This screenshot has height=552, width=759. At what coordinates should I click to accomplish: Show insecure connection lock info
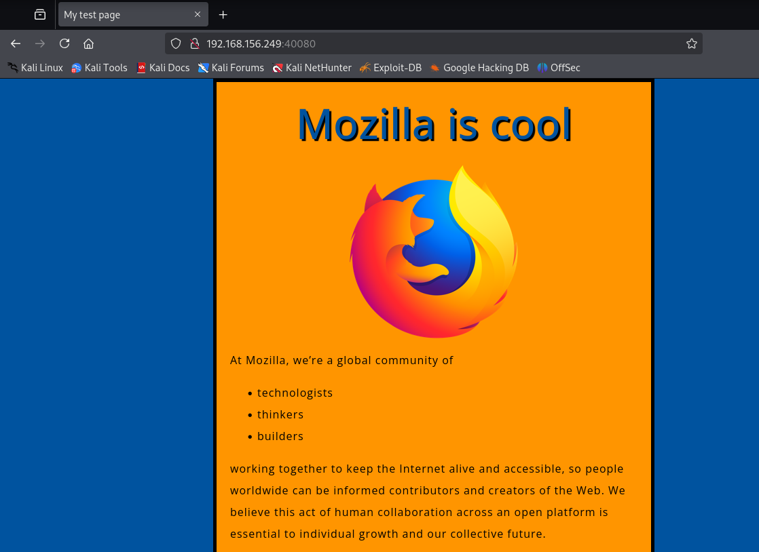(195, 43)
